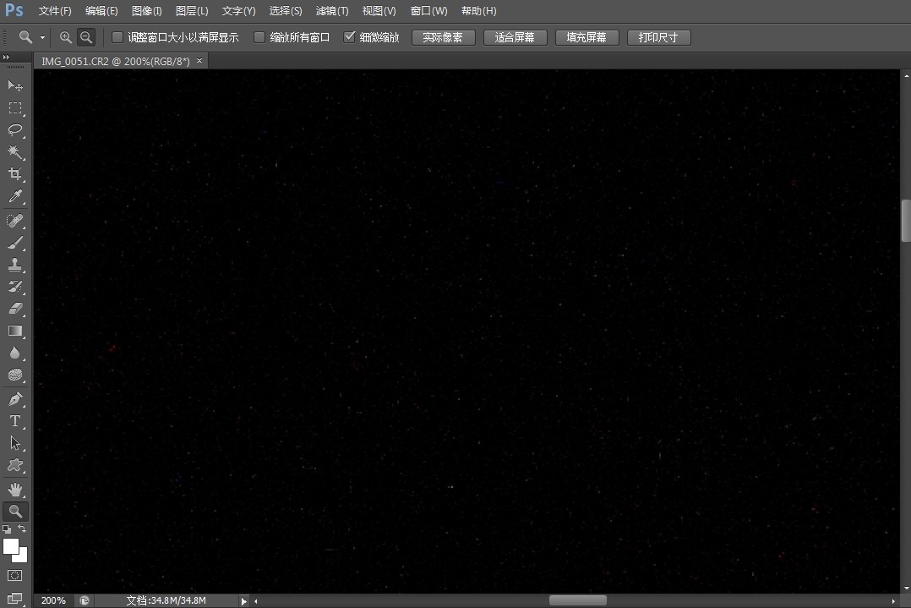Open the zoom tool preset picker arrow
This screenshot has height=608, width=911.
click(x=42, y=38)
